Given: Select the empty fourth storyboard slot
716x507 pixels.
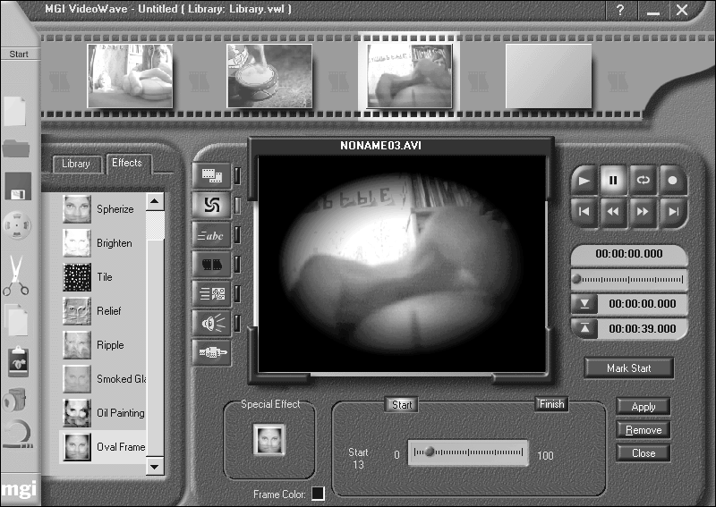Looking at the screenshot, I should pyautogui.click(x=549, y=76).
